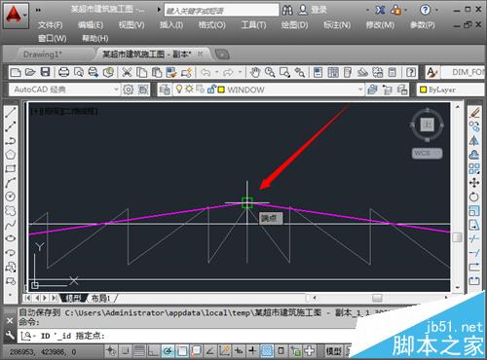Expand the Redo history dropdown arrow
This screenshot has width=487, height=360.
(241, 72)
